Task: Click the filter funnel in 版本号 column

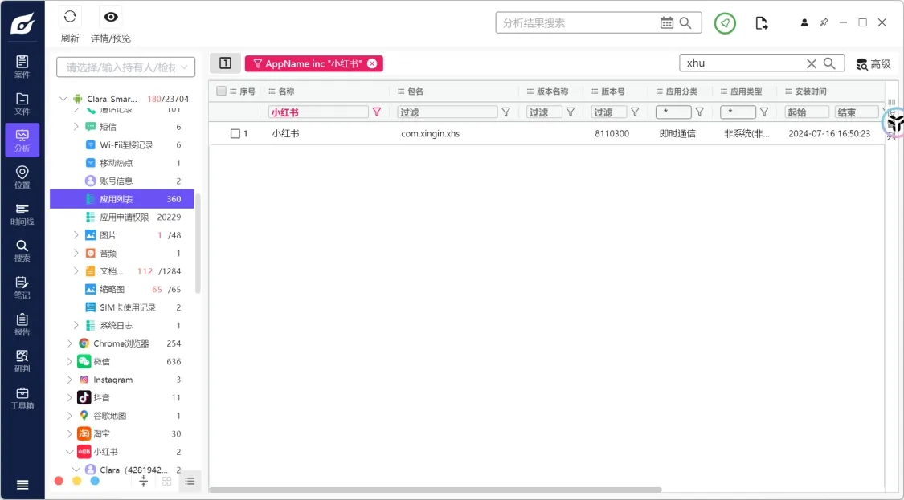Action: (x=635, y=112)
